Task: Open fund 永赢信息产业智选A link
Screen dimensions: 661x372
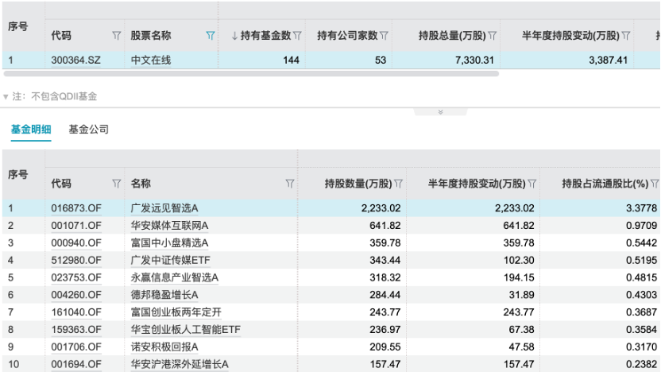Action: pos(175,277)
